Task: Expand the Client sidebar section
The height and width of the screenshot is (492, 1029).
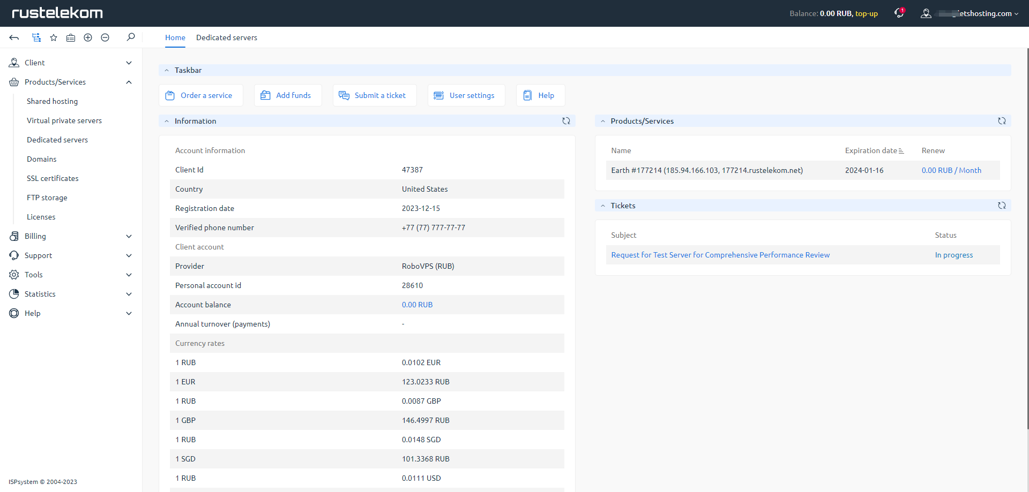Action: (x=129, y=63)
